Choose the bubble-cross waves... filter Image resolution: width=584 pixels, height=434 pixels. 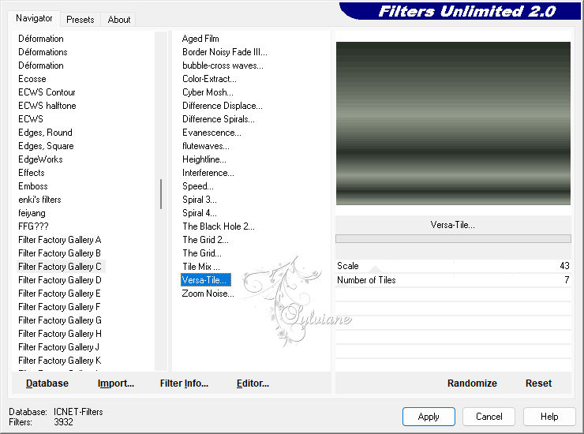click(x=223, y=65)
